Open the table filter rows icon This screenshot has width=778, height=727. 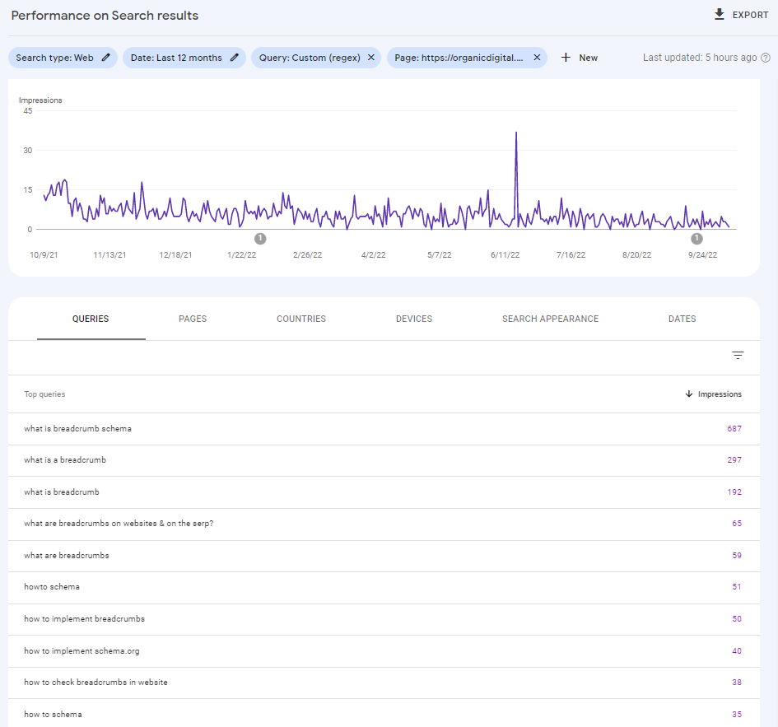[738, 356]
